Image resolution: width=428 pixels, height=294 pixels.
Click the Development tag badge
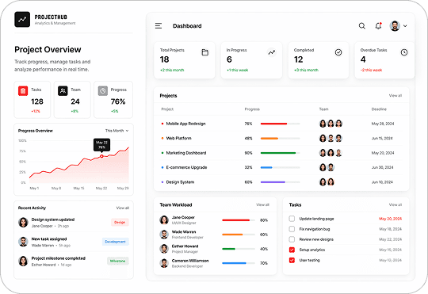tap(115, 242)
